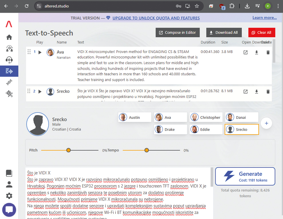
Task: Click inside the text input area
Action: (x=117, y=192)
